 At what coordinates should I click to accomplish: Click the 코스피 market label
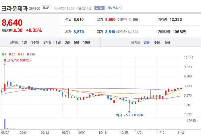pos(47,8)
